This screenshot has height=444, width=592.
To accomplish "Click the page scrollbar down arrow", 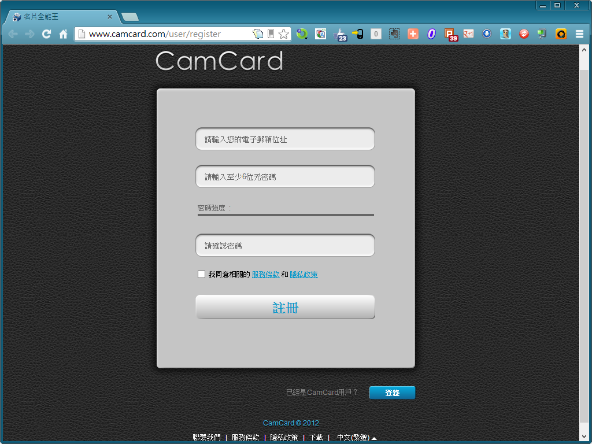I will pos(583,436).
